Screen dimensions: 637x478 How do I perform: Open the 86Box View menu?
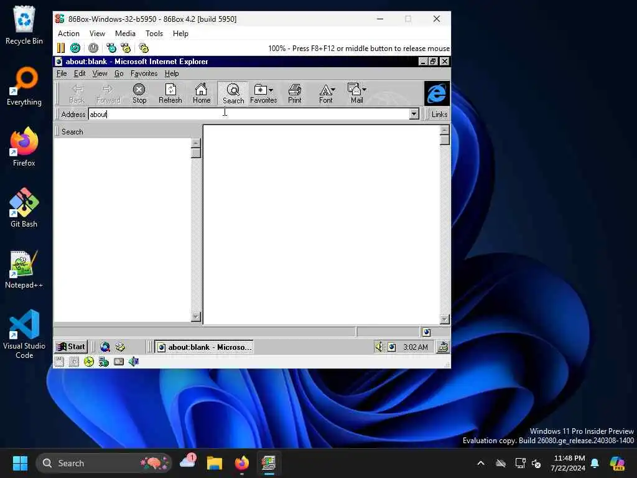(x=97, y=34)
